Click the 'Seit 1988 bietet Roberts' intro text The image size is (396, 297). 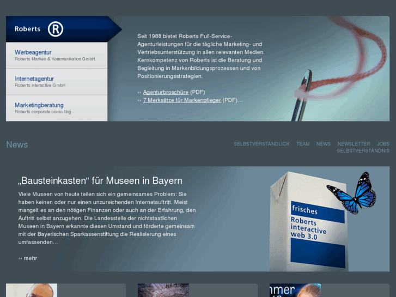click(201, 56)
